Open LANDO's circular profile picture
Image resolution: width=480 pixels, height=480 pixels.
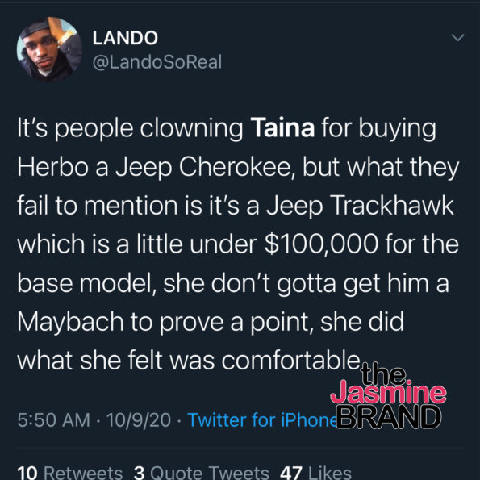tap(49, 49)
